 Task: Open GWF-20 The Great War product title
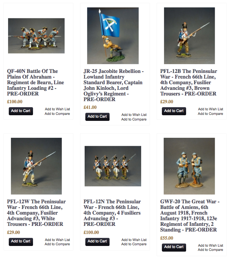point(190,215)
